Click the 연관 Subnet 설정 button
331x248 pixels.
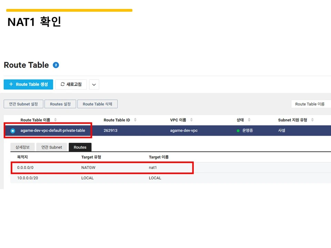pos(23,104)
